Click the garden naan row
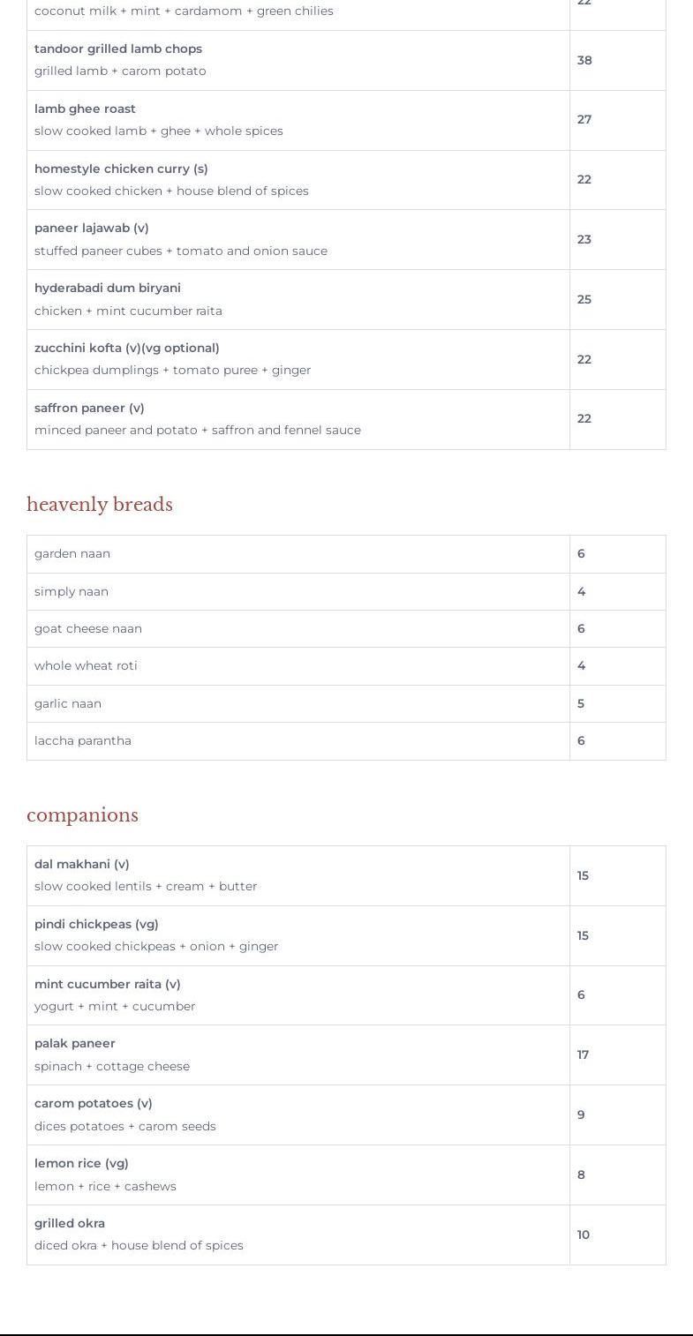Image resolution: width=693 pixels, height=1336 pixels. click(x=72, y=553)
